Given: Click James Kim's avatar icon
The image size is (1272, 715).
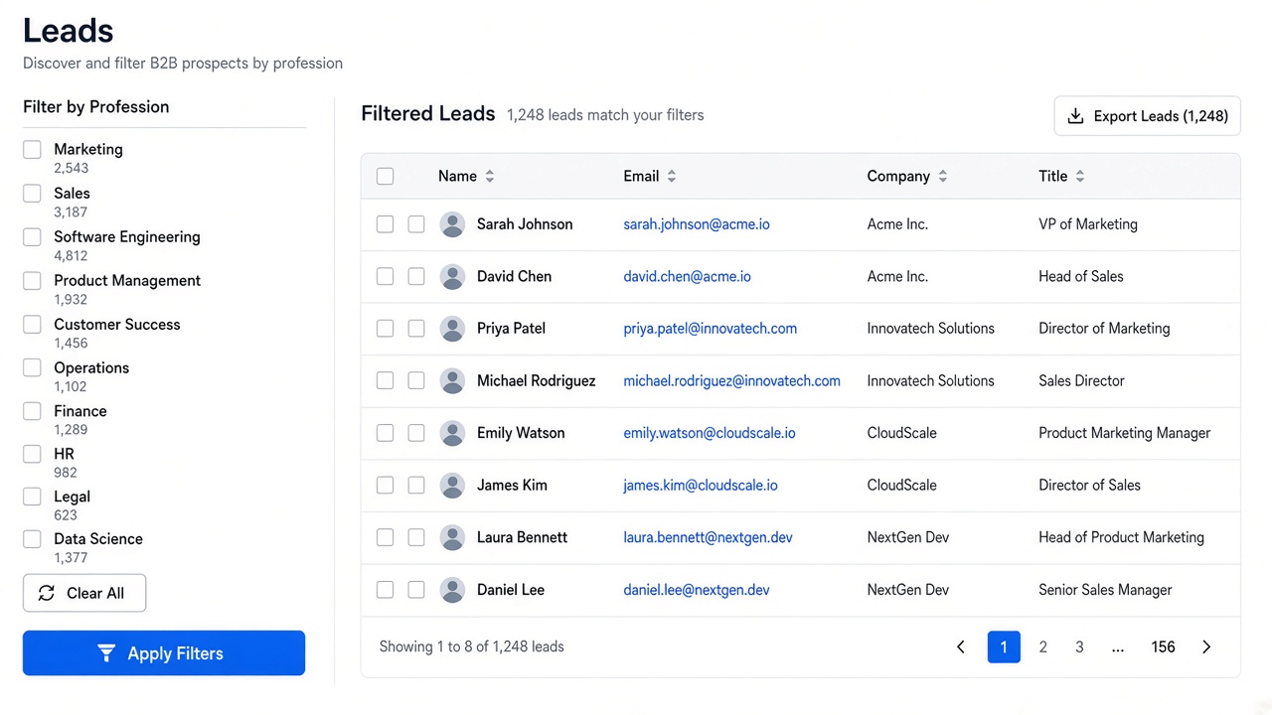Looking at the screenshot, I should [x=452, y=486].
